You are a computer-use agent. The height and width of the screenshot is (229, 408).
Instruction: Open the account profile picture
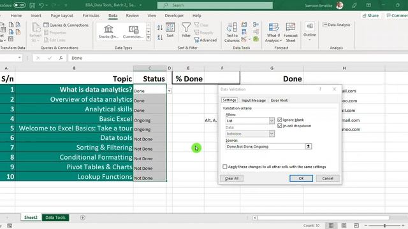340,5
